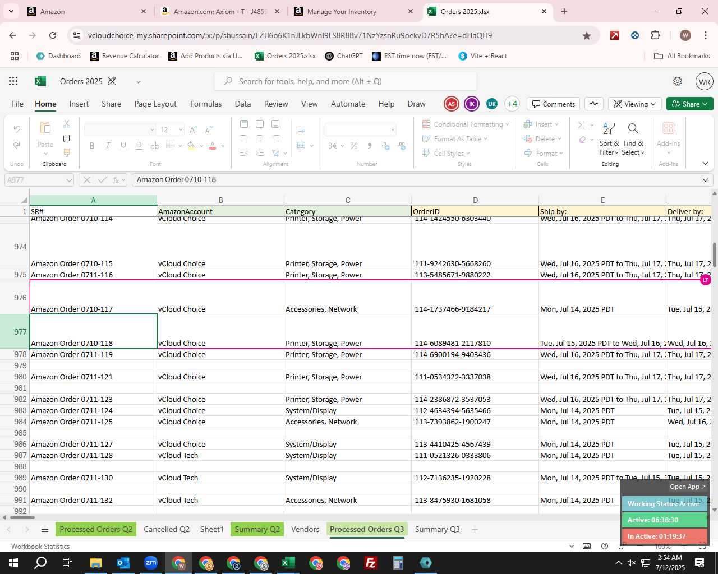Click the green Share button
This screenshot has height=574, width=718.
point(690,104)
